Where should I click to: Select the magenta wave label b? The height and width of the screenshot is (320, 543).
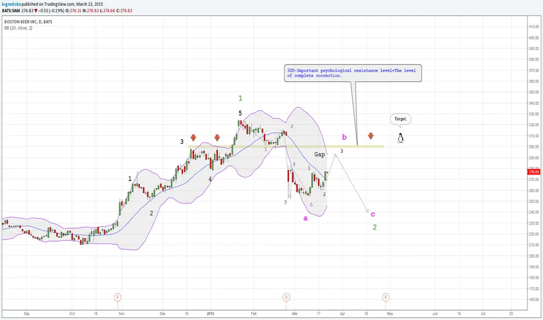click(344, 137)
